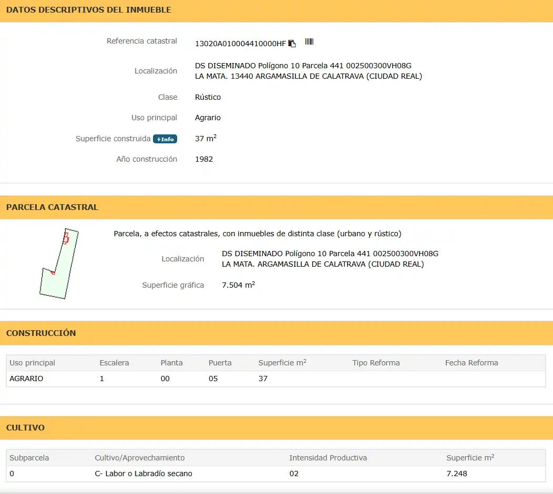The width and height of the screenshot is (553, 494).
Task: Select the "AGRARIO" cell in the Construcción table
Action: pyautogui.click(x=26, y=379)
